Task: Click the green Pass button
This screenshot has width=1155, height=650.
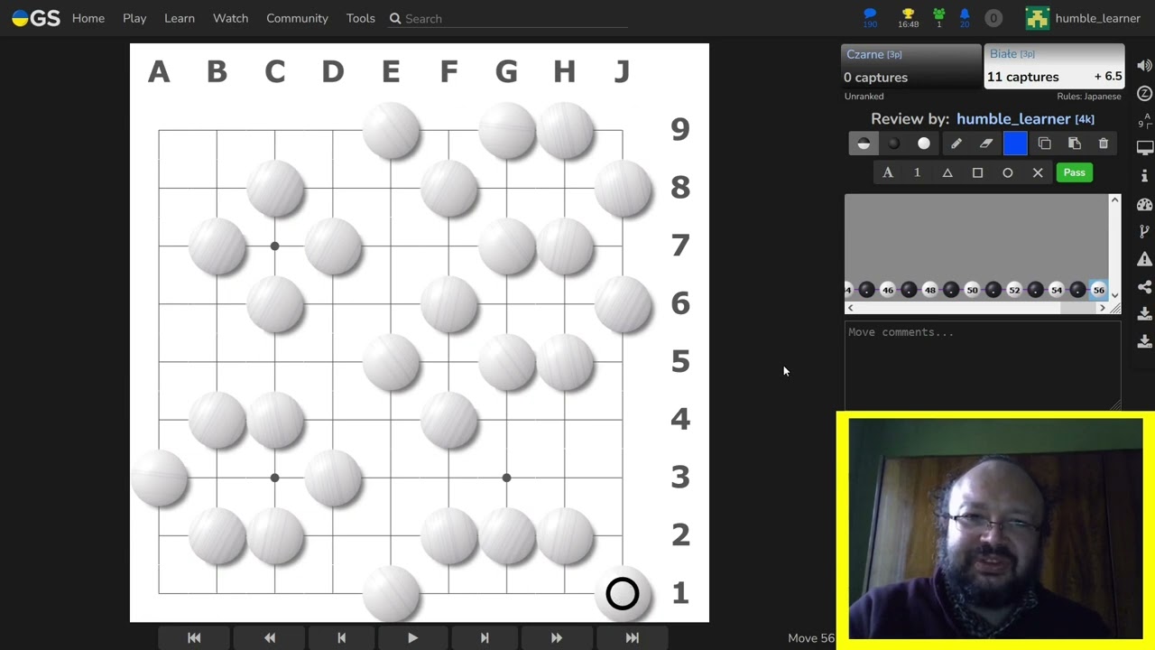Action: coord(1074,172)
